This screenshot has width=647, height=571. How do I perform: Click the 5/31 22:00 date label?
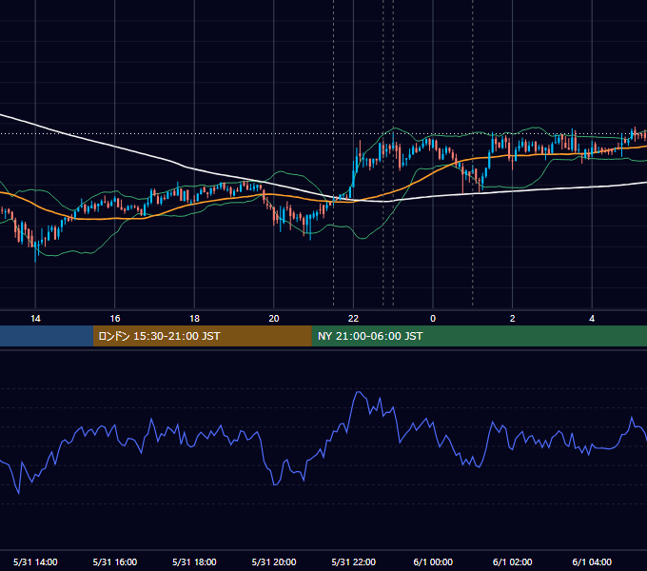354,561
